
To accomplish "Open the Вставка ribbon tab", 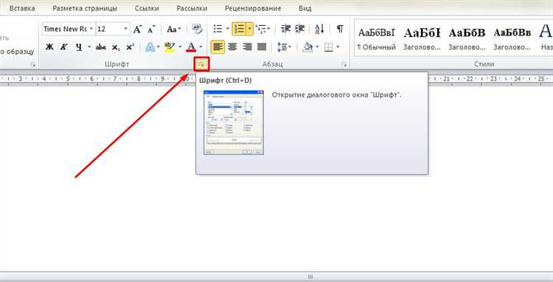I will tap(22, 8).
